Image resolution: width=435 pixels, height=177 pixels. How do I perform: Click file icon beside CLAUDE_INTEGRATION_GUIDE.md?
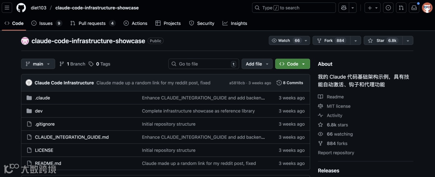pyautogui.click(x=29, y=137)
